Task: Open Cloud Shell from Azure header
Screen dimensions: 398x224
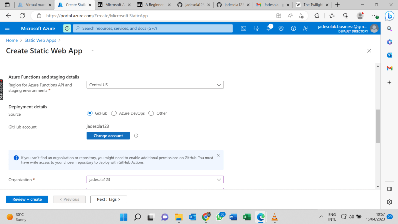Action: pos(243,28)
